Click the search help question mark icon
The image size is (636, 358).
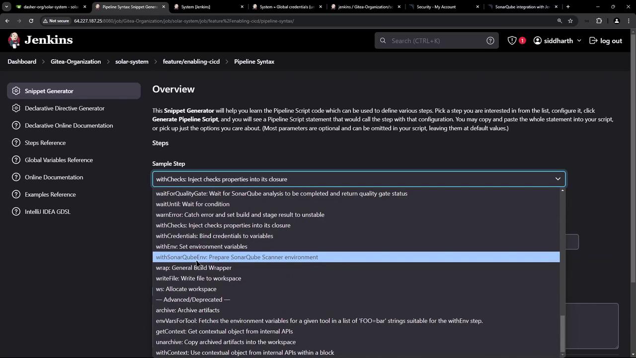coord(490,41)
